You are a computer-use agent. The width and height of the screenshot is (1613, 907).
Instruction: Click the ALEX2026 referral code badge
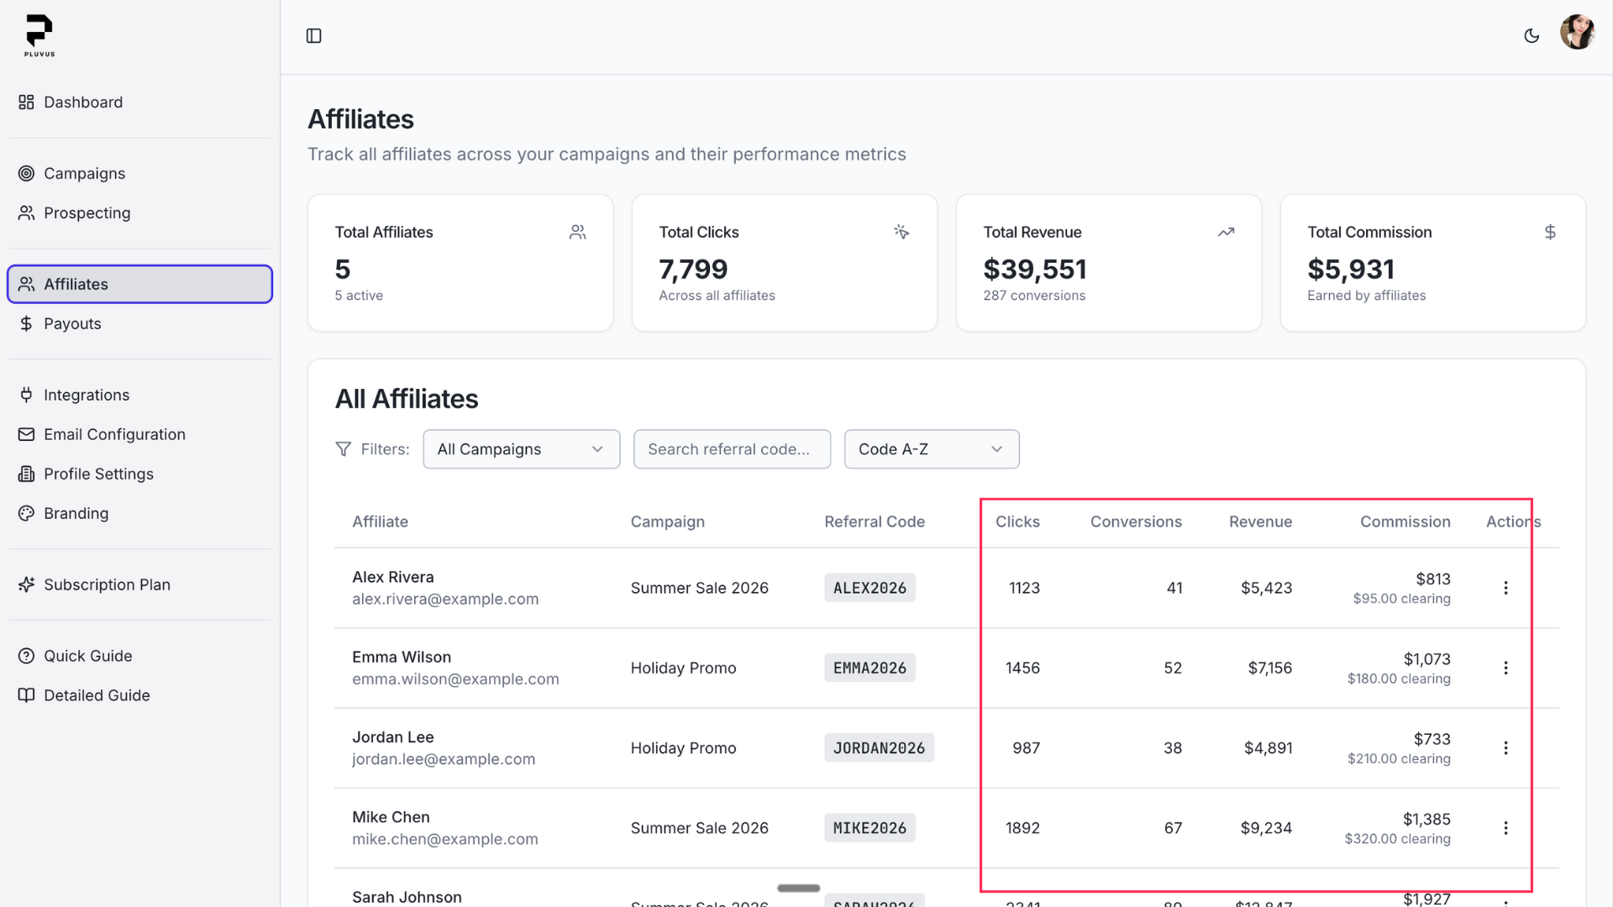click(x=870, y=589)
